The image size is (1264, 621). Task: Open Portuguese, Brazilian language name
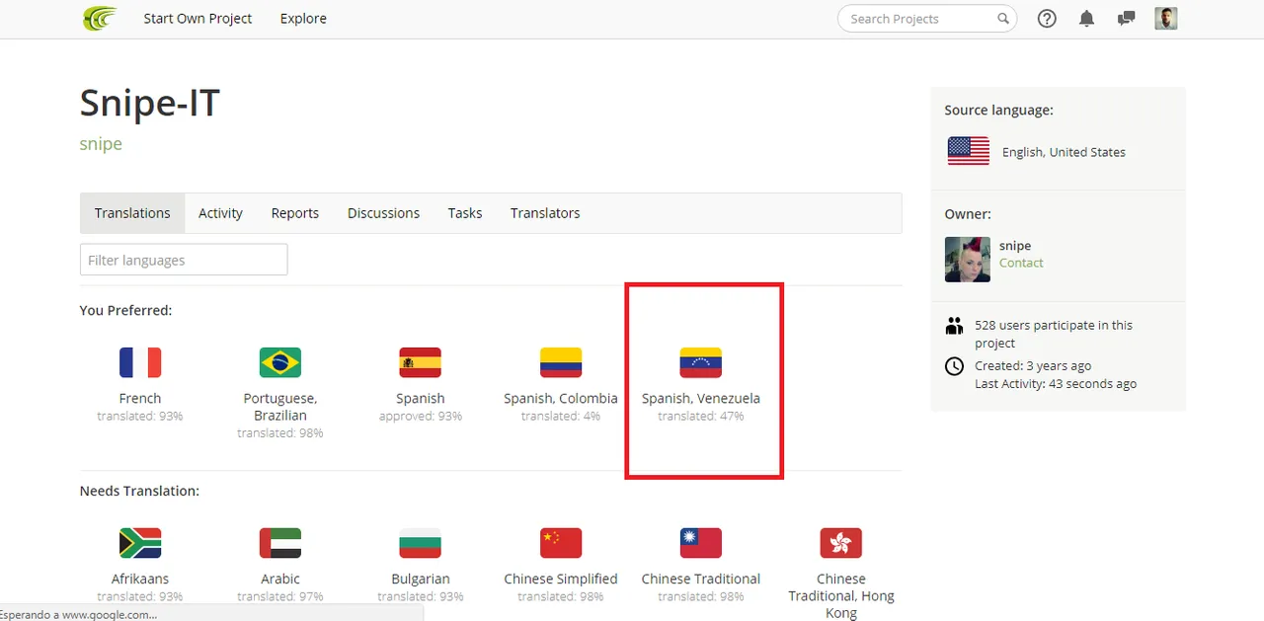pos(280,407)
